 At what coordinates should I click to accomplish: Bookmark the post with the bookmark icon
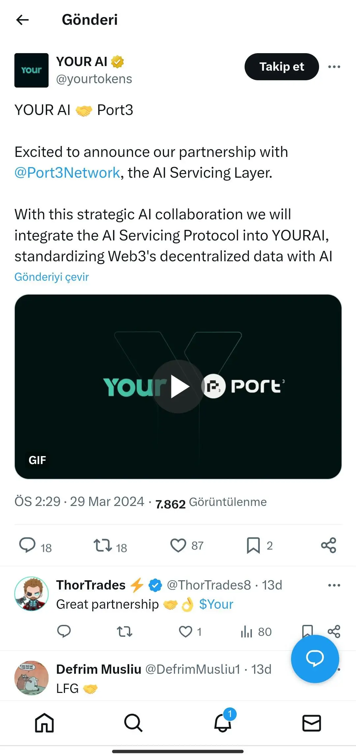pyautogui.click(x=254, y=545)
